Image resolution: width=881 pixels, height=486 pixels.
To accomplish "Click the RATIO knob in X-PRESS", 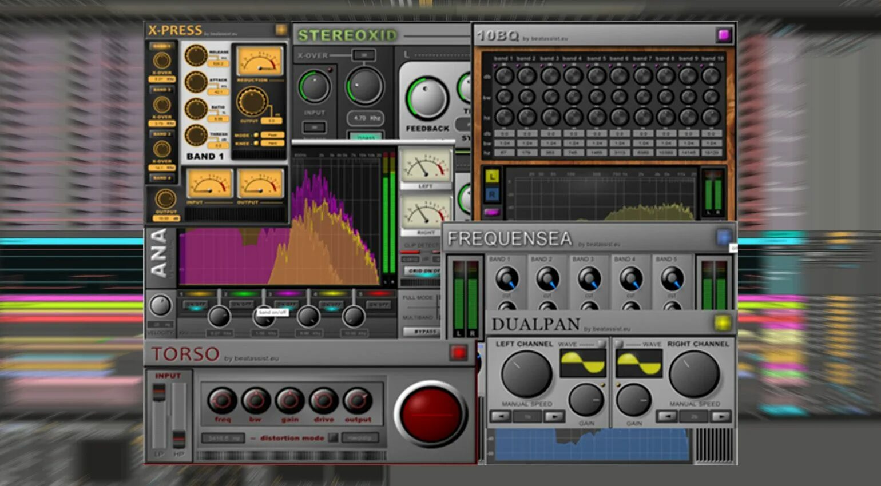I will coord(196,109).
